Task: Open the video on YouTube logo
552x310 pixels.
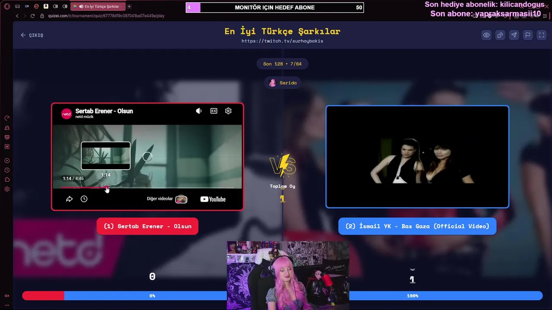Action: (213, 199)
